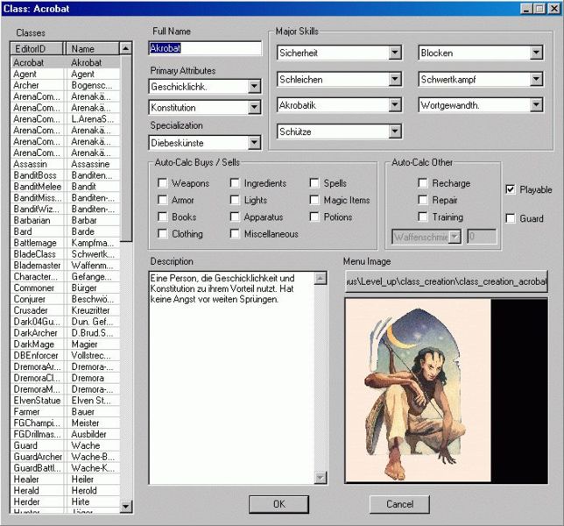Select the DarkArcher class row
The image size is (564, 526).
point(66,332)
